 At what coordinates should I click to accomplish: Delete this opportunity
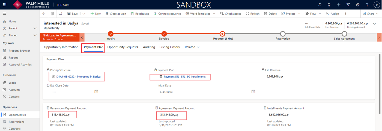click(x=270, y=14)
